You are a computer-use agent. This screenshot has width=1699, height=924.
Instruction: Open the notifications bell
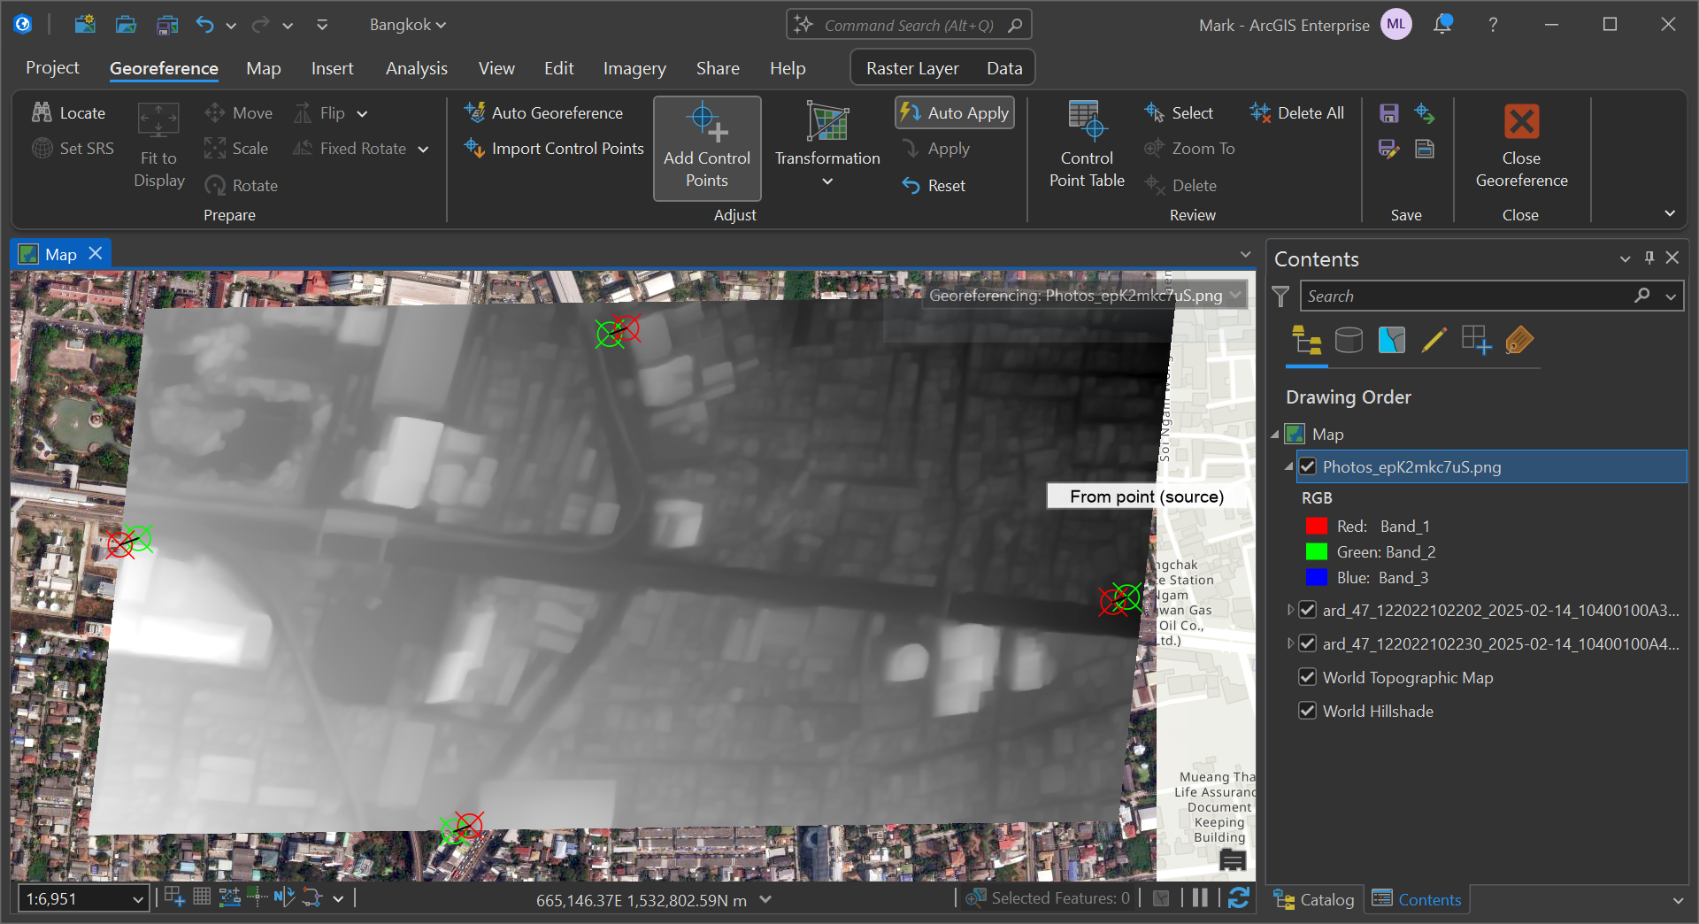[x=1442, y=24]
